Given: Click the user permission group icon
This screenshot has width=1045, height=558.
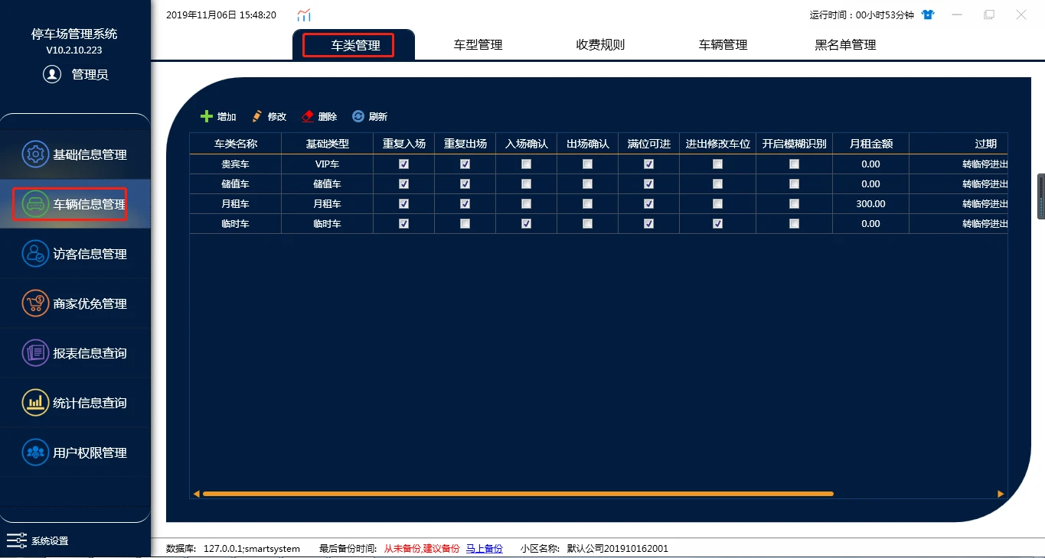Looking at the screenshot, I should [35, 453].
